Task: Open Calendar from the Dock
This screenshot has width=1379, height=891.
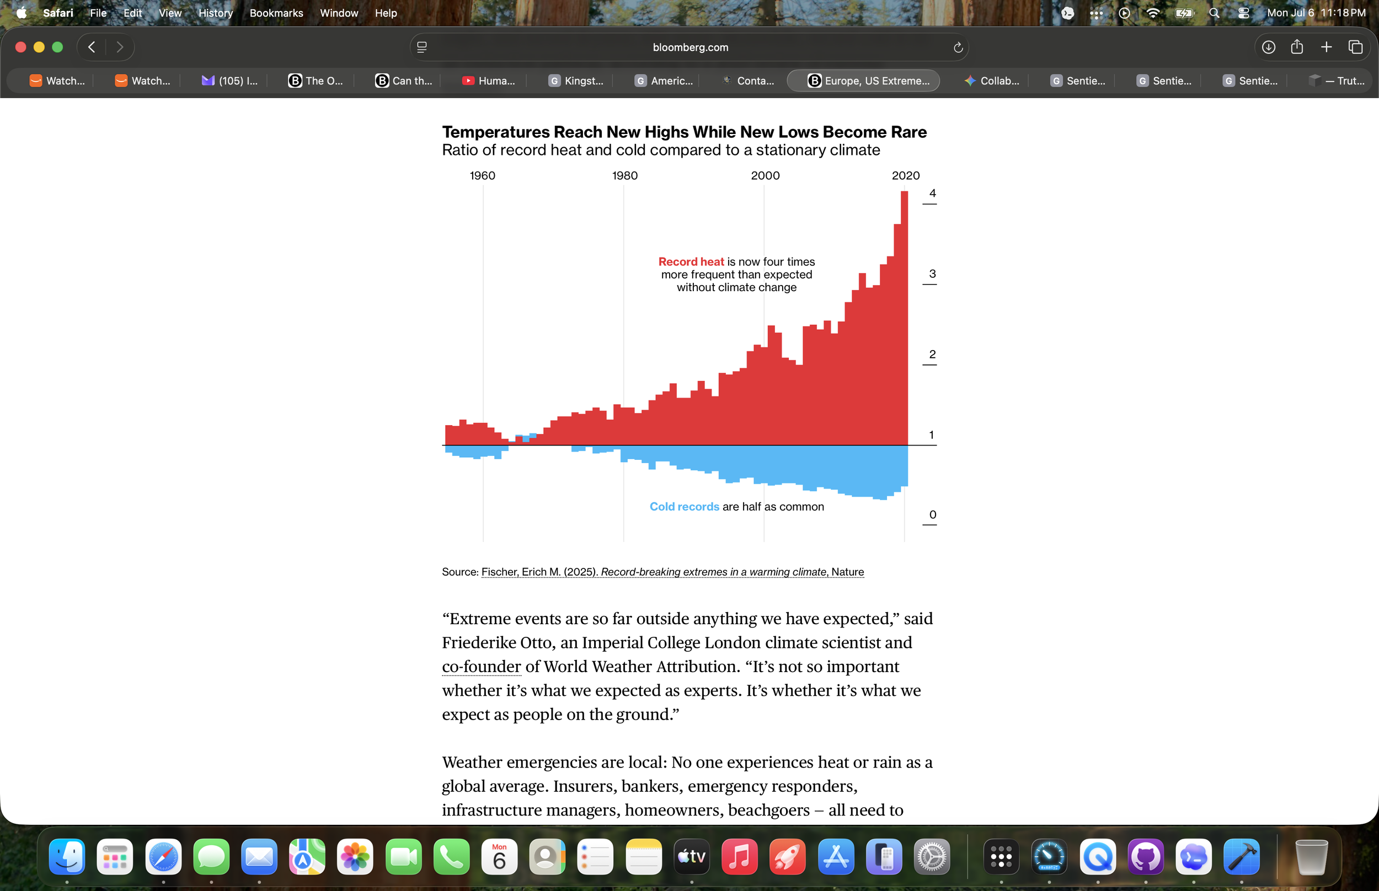Action: tap(499, 856)
